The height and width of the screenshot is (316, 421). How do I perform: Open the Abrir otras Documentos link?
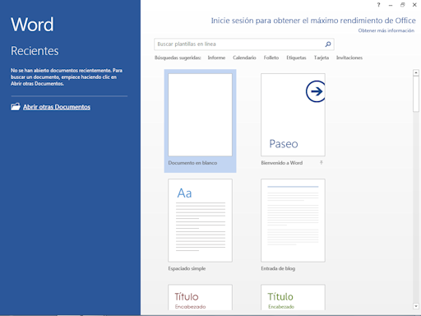pos(57,107)
